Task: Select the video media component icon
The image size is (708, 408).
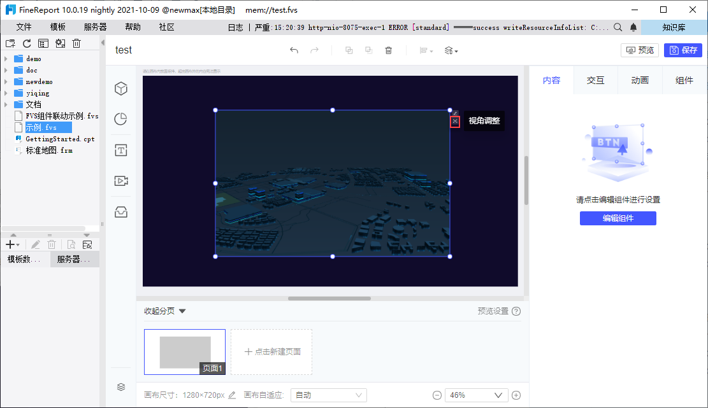Action: click(121, 181)
